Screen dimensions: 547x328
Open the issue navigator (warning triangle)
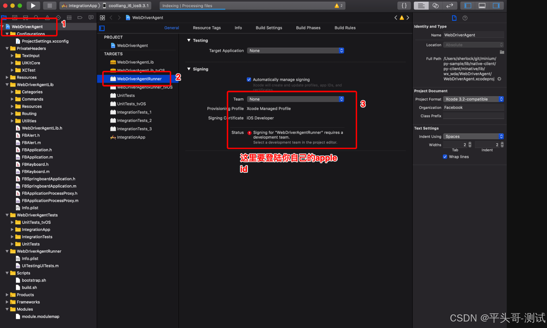pos(47,17)
